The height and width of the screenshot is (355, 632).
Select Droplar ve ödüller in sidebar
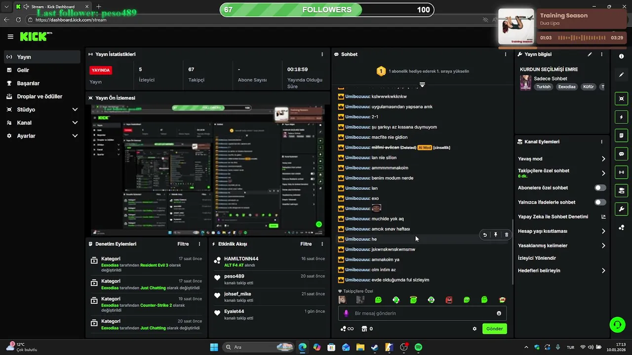(42, 97)
